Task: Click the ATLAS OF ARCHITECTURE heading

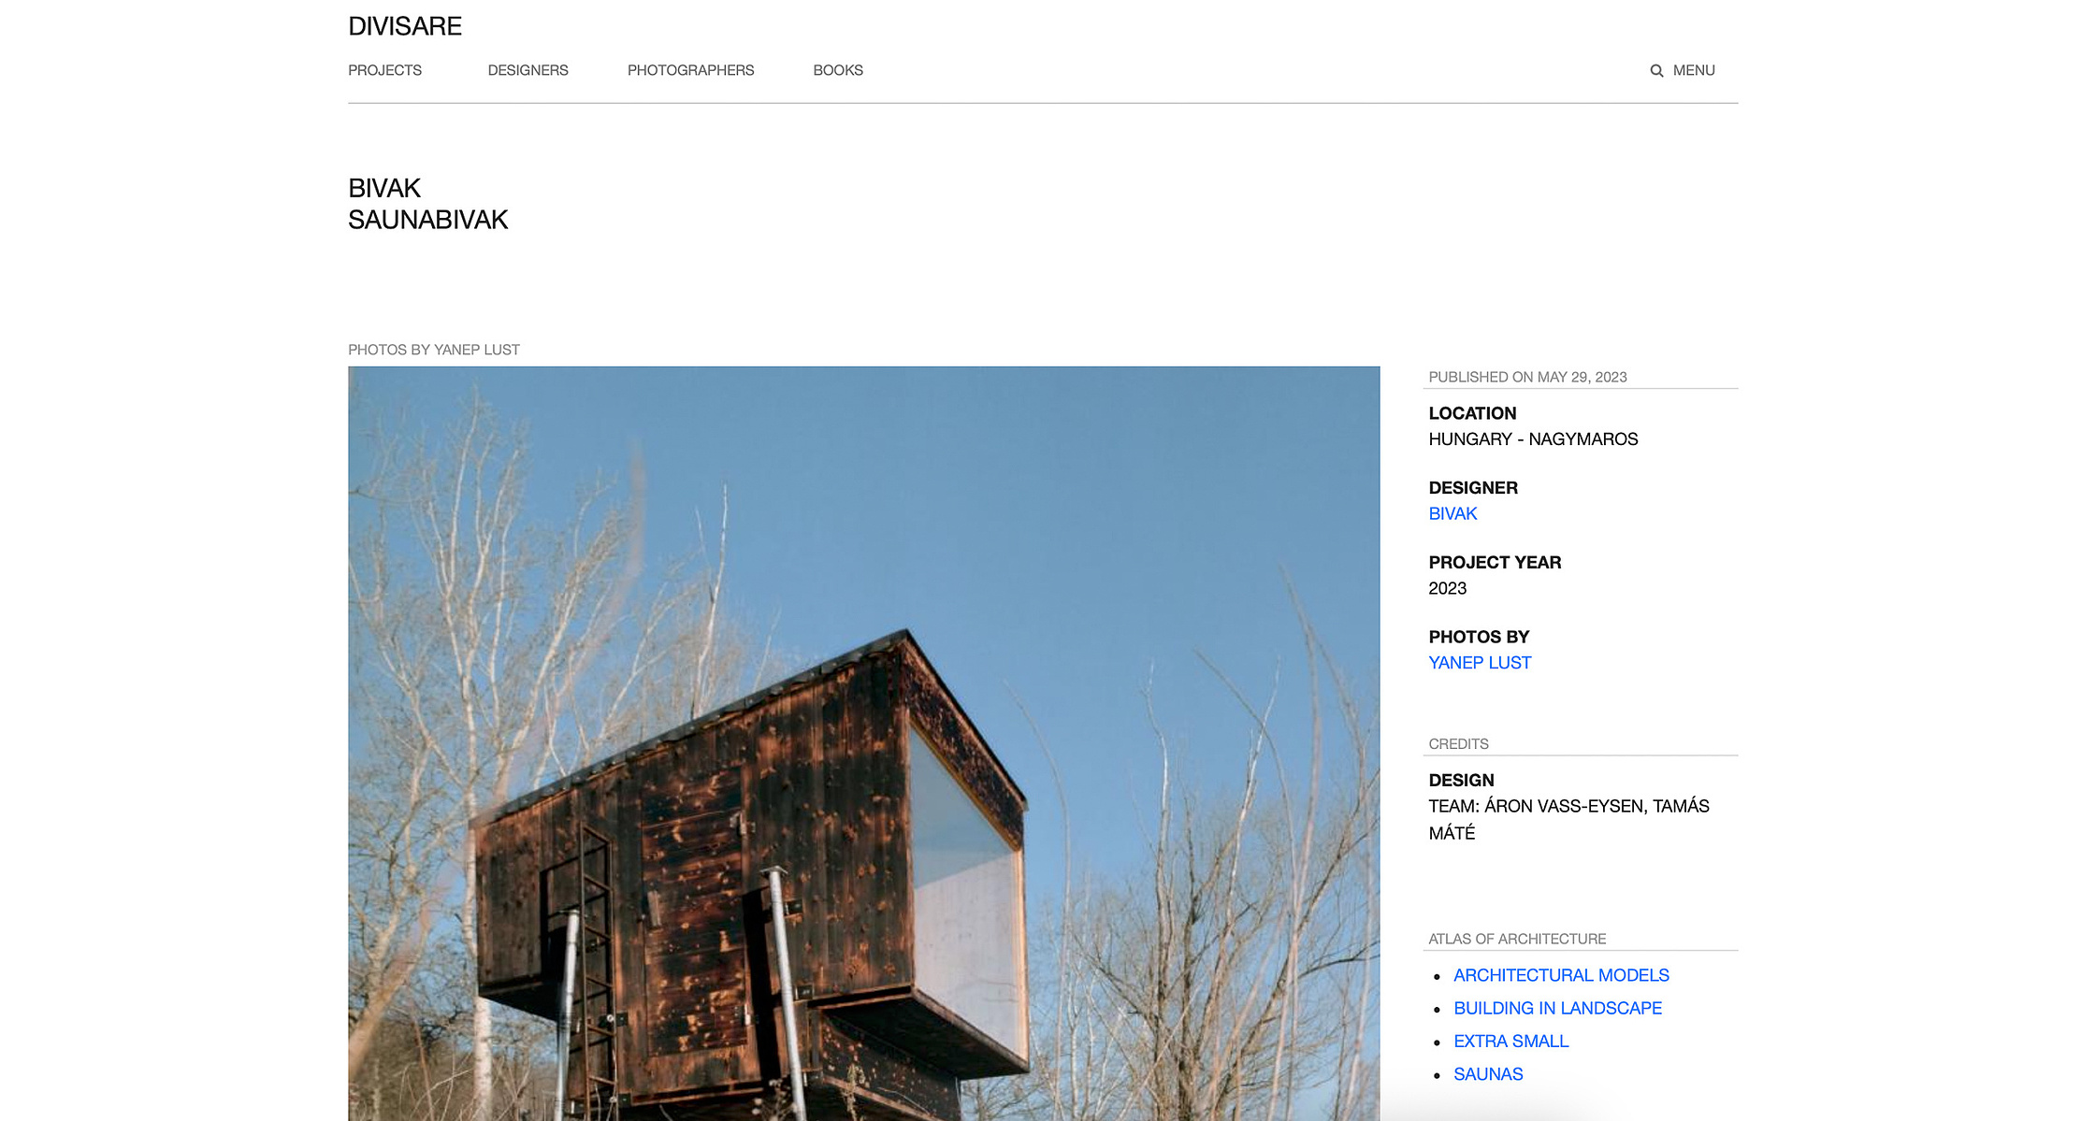Action: point(1517,939)
